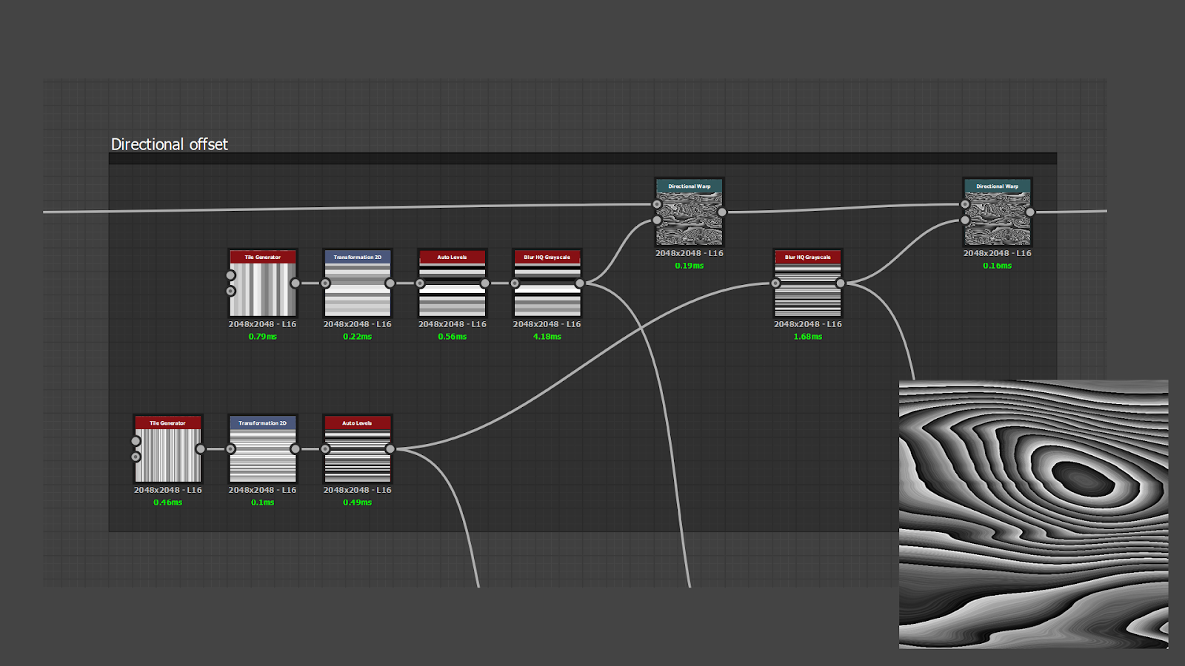This screenshot has height=666, width=1185.
Task: Click output port of Tile Generator 0.79ms node
Action: click(x=296, y=283)
